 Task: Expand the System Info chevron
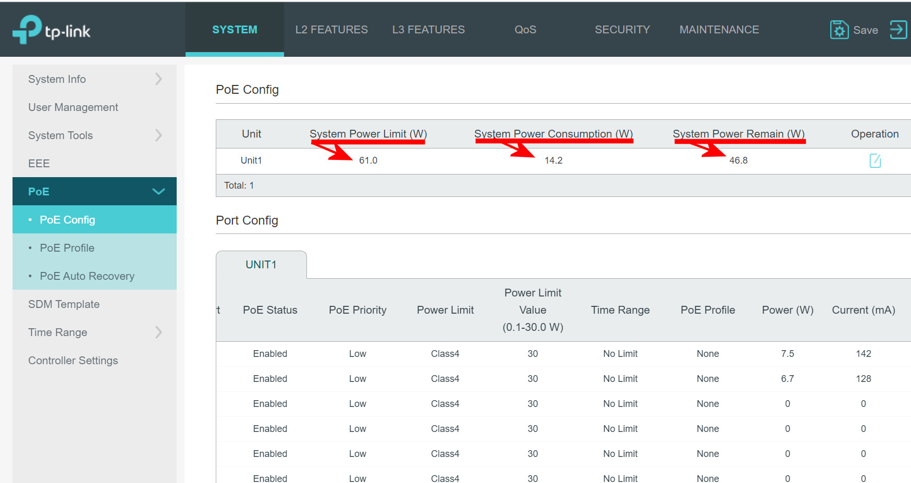point(158,79)
